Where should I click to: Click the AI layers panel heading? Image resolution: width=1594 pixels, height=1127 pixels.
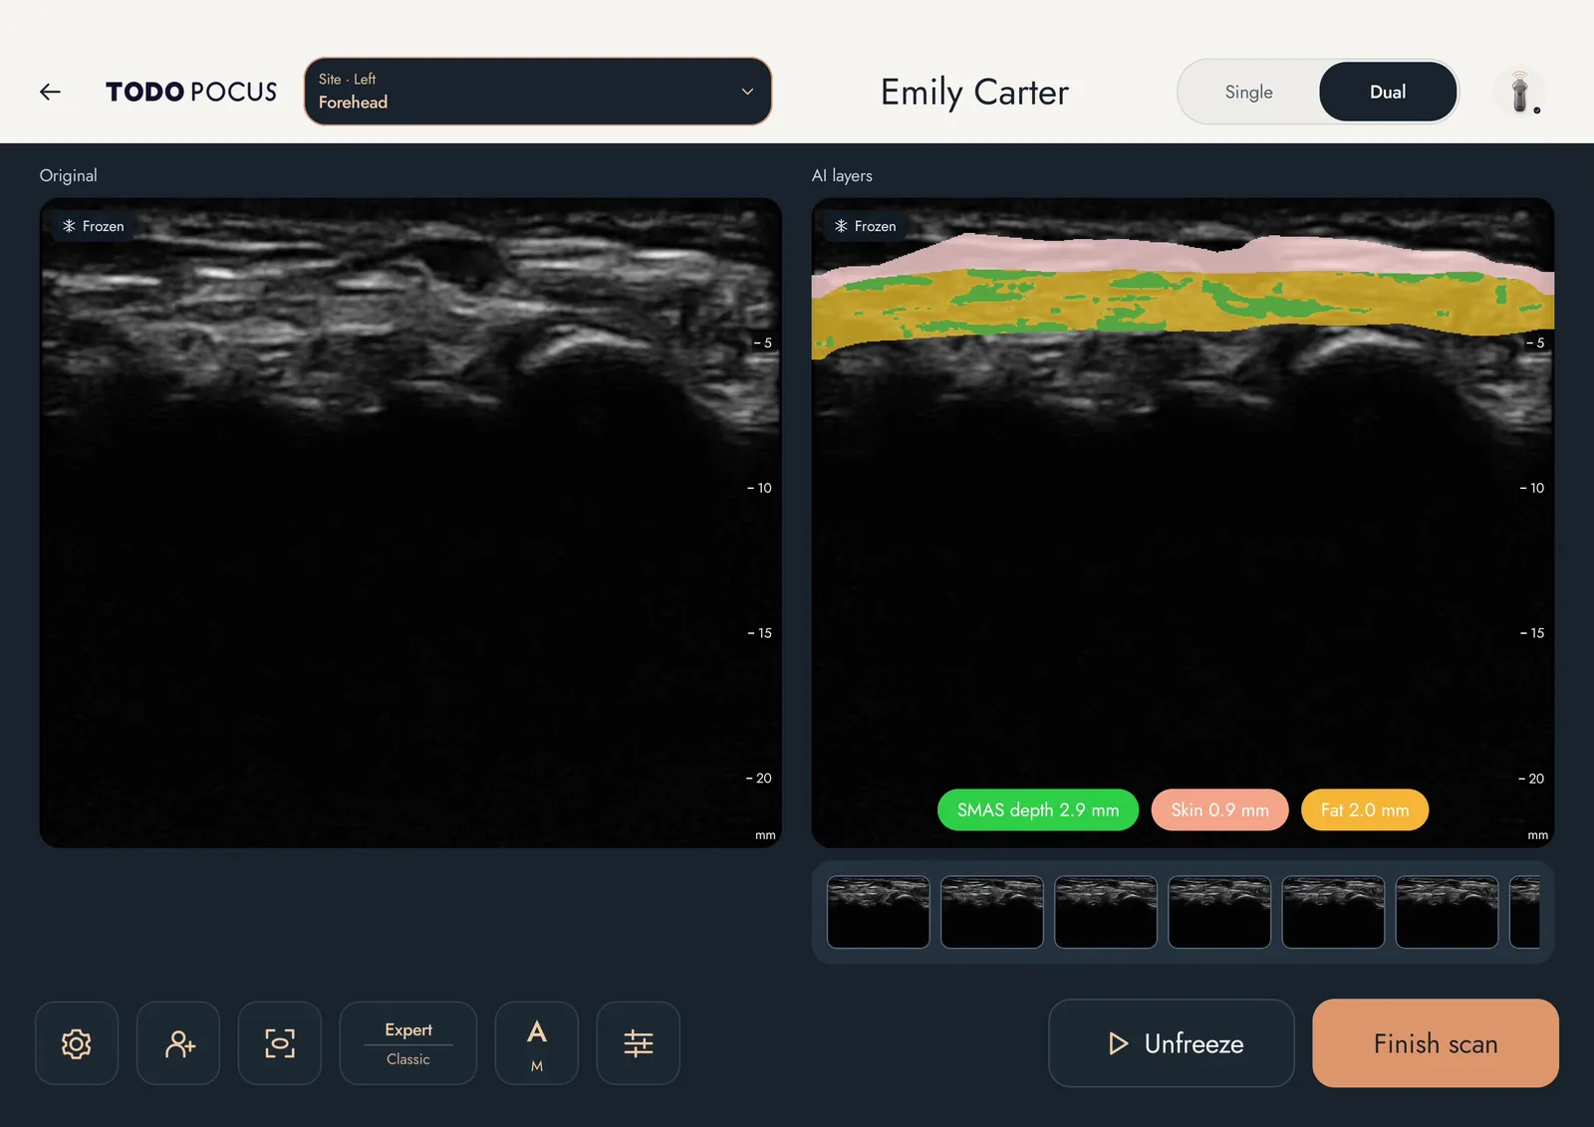click(x=842, y=175)
